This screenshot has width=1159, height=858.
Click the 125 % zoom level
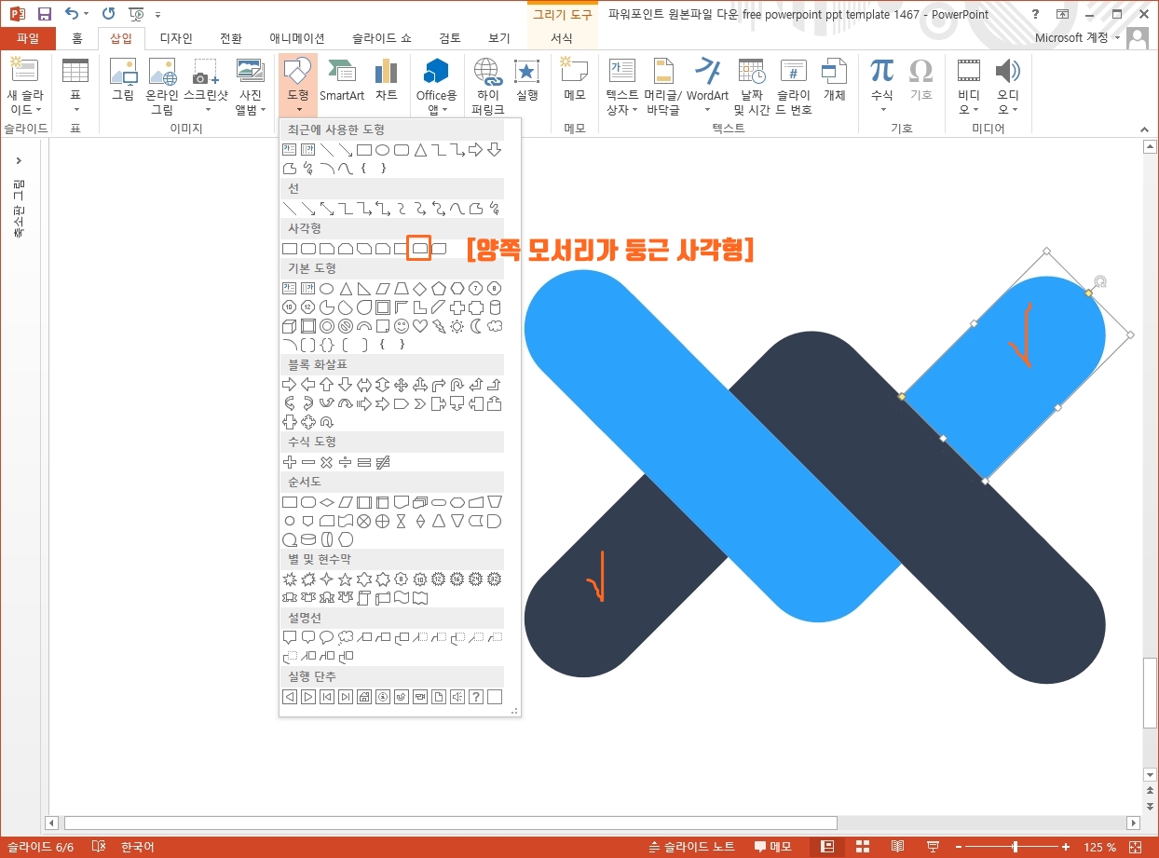coord(1100,847)
